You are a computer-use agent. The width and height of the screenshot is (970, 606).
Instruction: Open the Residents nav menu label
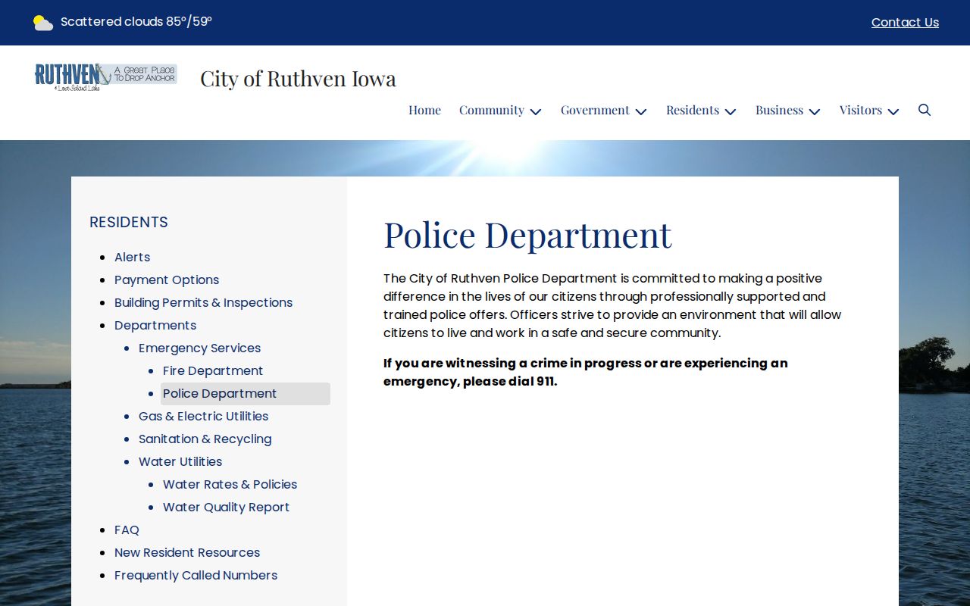coord(693,110)
